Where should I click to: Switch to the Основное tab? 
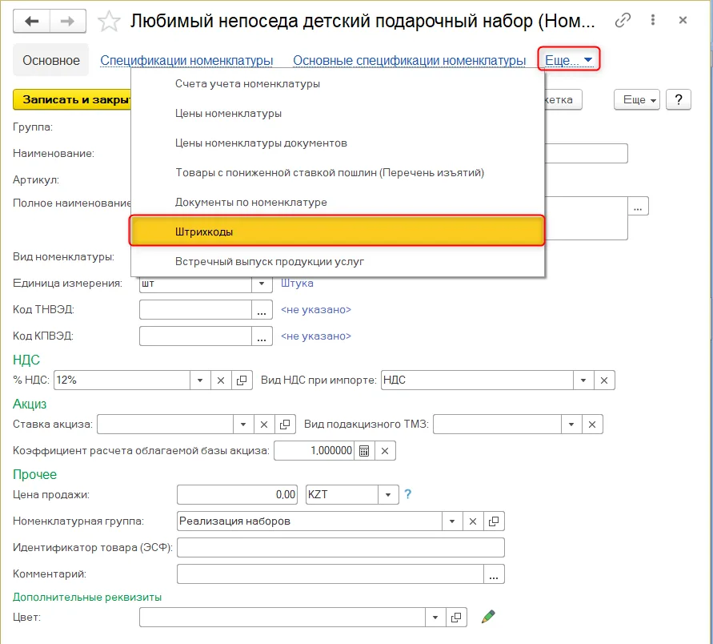coord(51,60)
